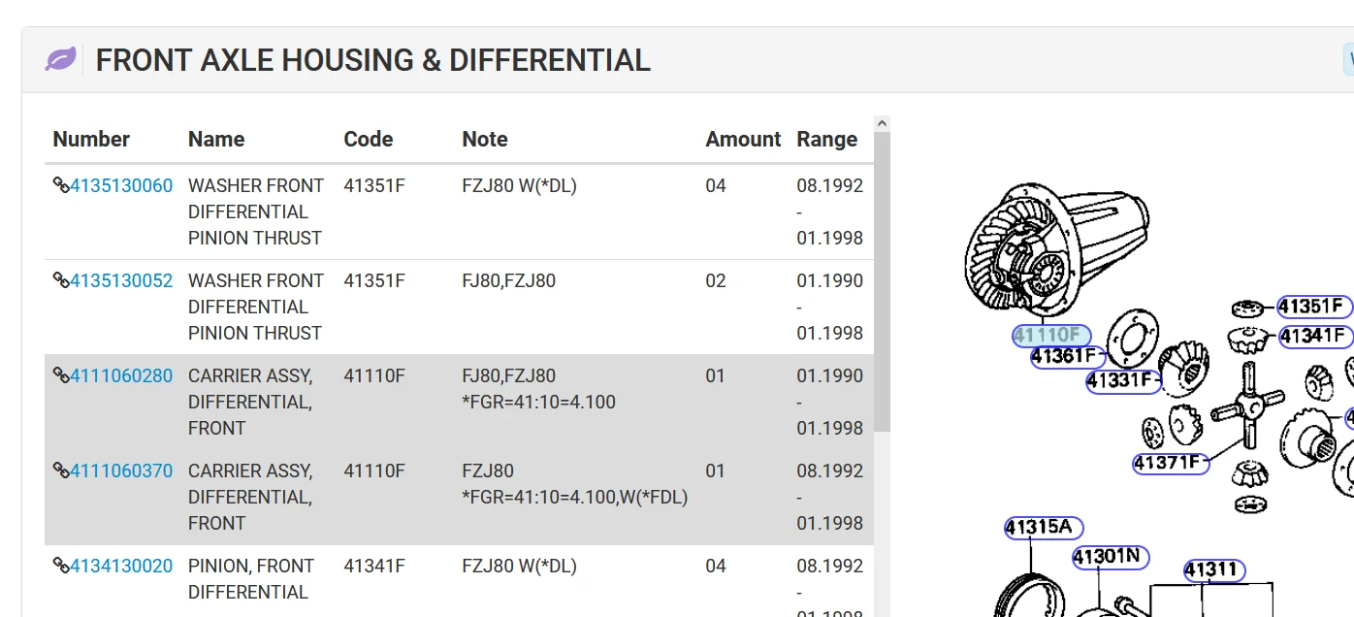Click the parts table scrollbar thumb

882,281
